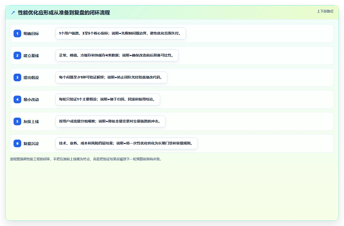Open the description box starting 正常、峰值、冷缓存
344x226 pixels.
(x=117, y=55)
